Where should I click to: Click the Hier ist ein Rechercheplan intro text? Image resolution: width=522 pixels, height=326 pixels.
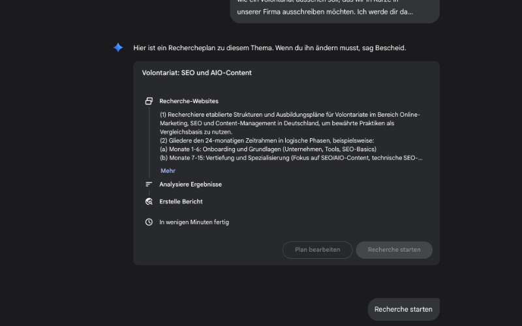tap(269, 48)
